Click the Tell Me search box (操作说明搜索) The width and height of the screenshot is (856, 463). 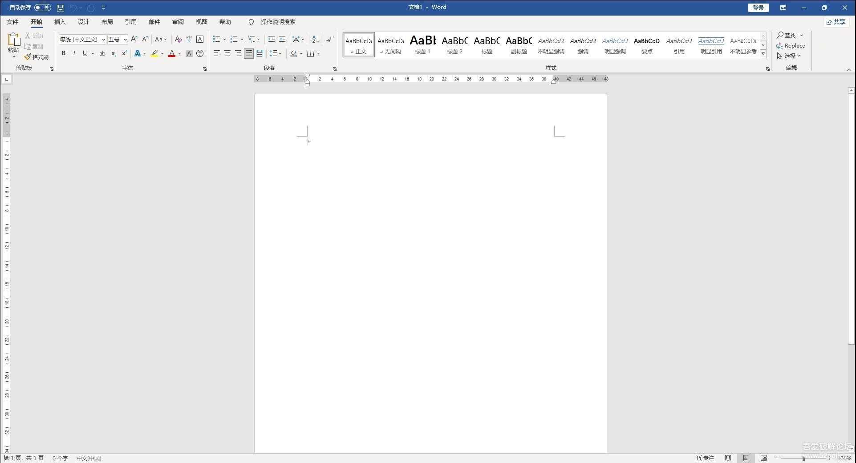(x=278, y=22)
